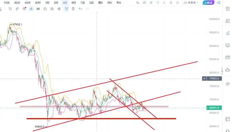The height and width of the screenshot is (132, 232).
Task: Click the edit drawing notes icon
Action: coord(52,9)
